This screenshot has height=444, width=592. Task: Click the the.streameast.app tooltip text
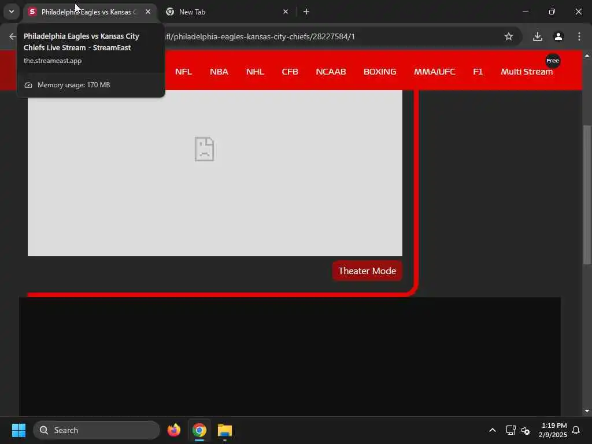point(53,61)
